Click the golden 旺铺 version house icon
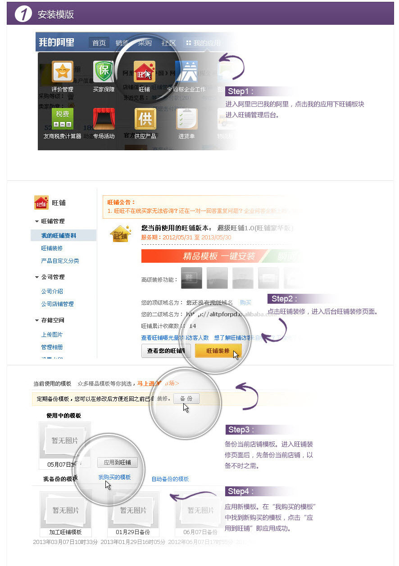Screen dimensions: 399x566 click(120, 234)
